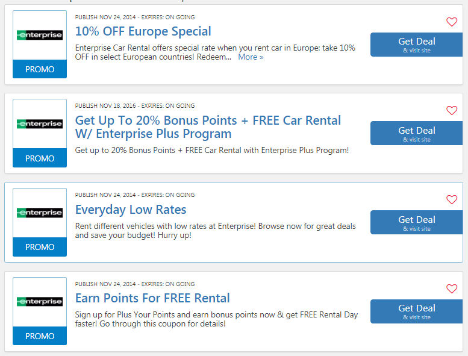
Task: Open the 10% OFF Europe Special title link
Action: pos(143,31)
